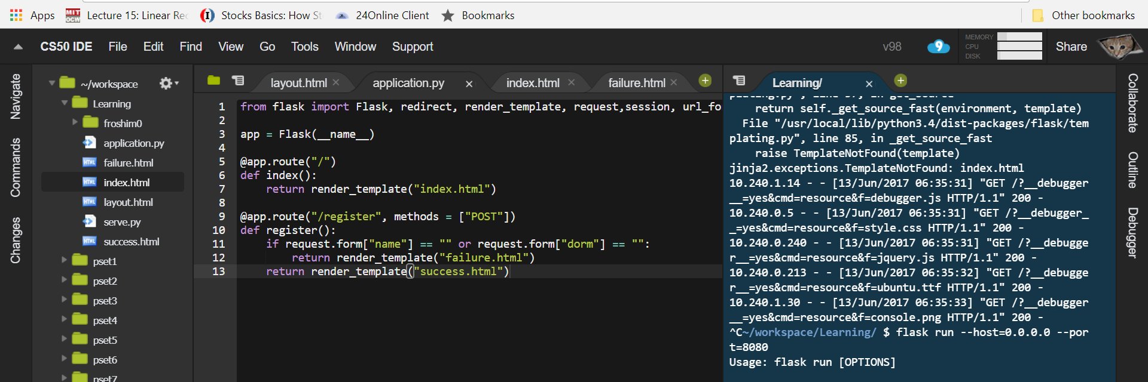This screenshot has height=382, width=1148.
Task: Open the File menu
Action: pos(118,47)
